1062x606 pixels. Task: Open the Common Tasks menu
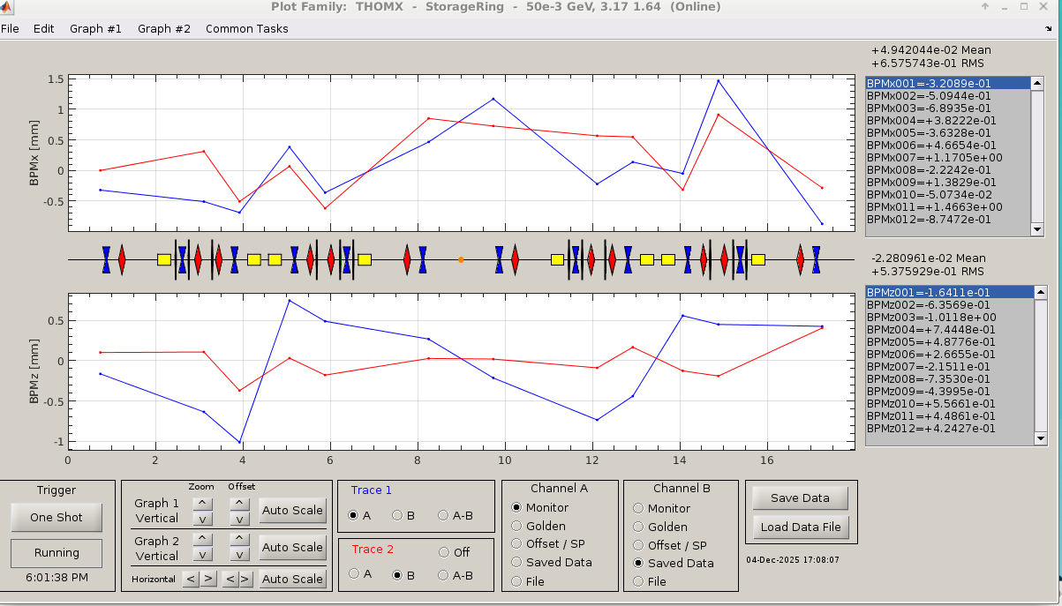click(246, 28)
